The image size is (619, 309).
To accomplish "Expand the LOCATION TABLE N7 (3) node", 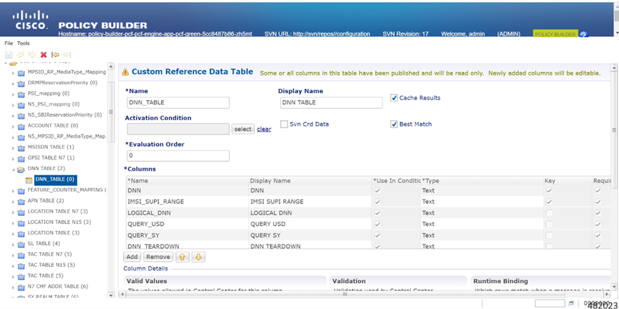I will coord(13,212).
